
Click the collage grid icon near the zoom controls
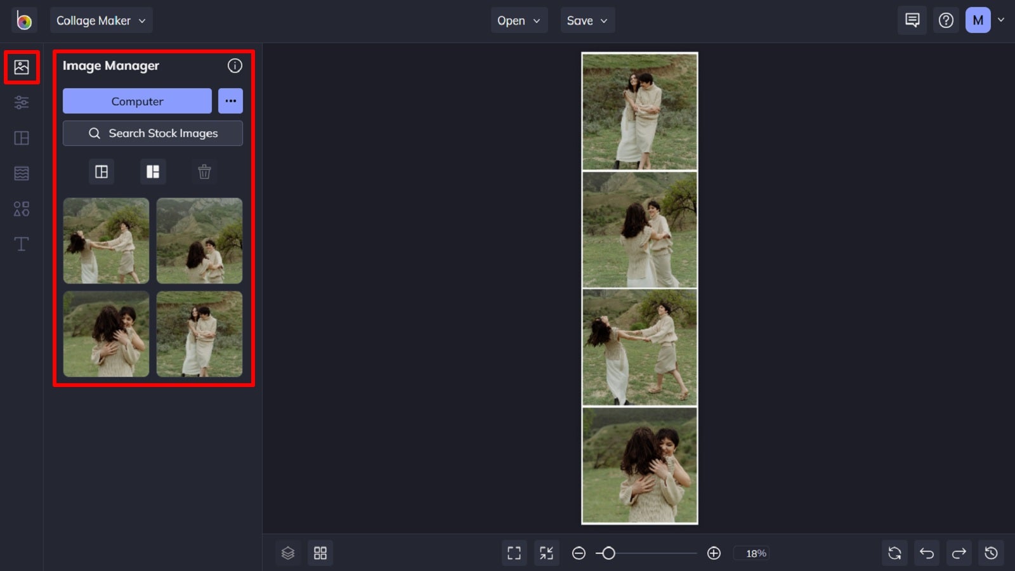point(320,553)
